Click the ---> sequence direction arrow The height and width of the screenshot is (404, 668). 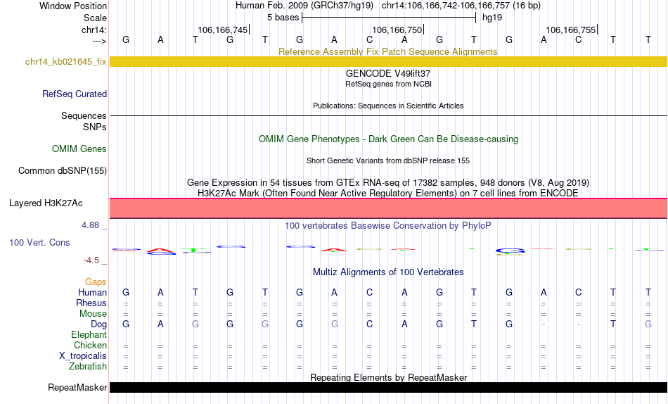coord(99,41)
